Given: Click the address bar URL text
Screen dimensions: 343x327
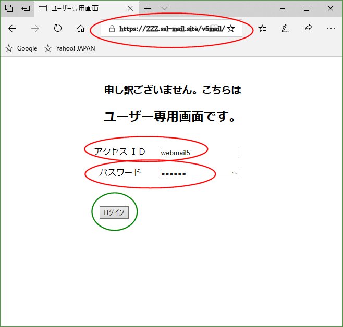Looking at the screenshot, I should 172,29.
